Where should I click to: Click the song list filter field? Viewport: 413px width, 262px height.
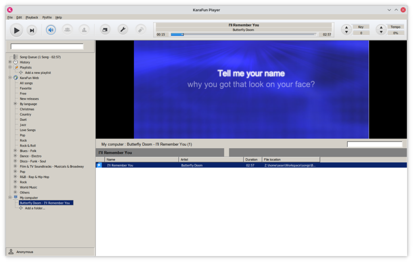click(375, 144)
